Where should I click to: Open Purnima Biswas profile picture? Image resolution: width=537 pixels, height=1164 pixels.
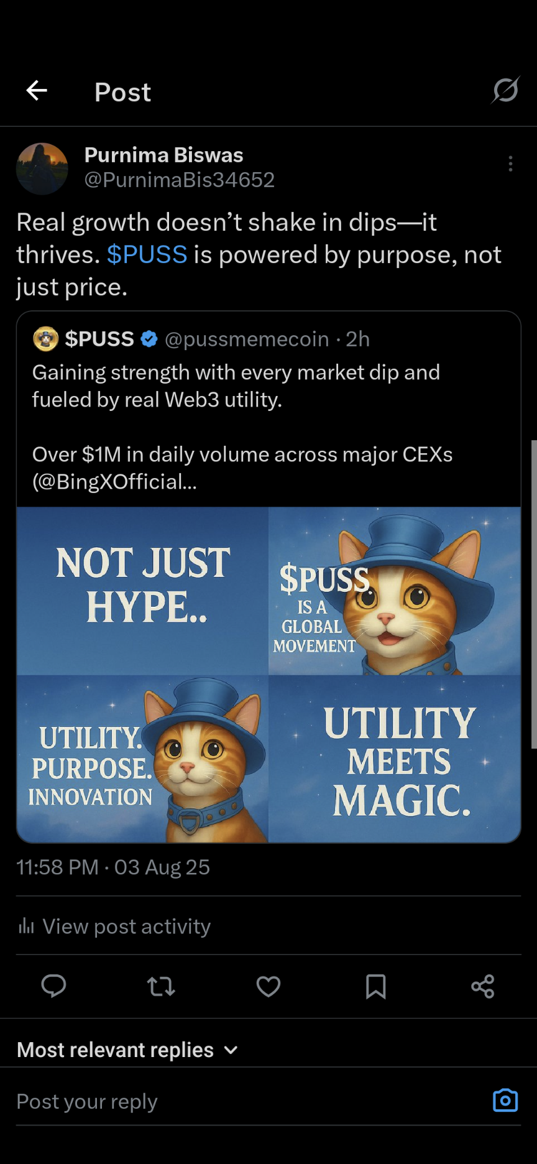point(42,169)
